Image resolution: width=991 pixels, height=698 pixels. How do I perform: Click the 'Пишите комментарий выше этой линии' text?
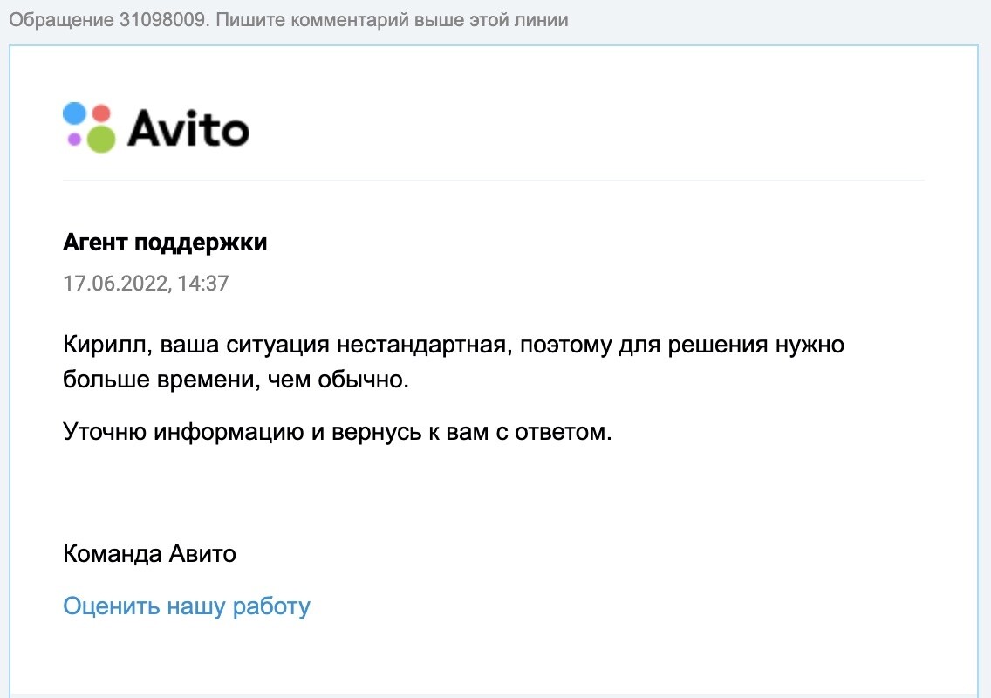392,20
